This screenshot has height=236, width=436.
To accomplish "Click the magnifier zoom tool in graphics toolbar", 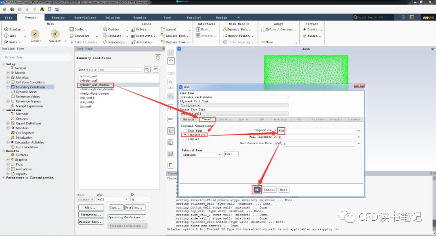I will click(171, 82).
